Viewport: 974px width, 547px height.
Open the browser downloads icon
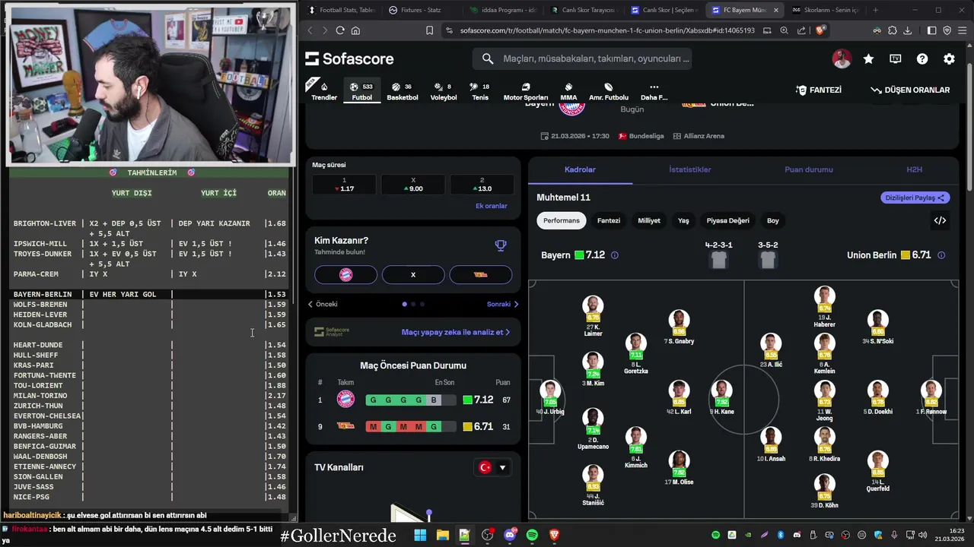(907, 30)
